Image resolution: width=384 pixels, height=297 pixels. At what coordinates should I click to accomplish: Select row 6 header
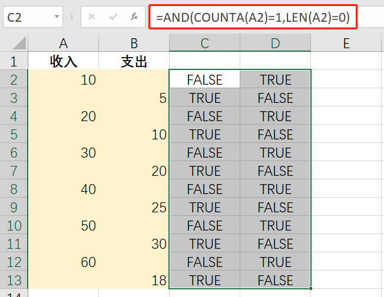coord(14,152)
